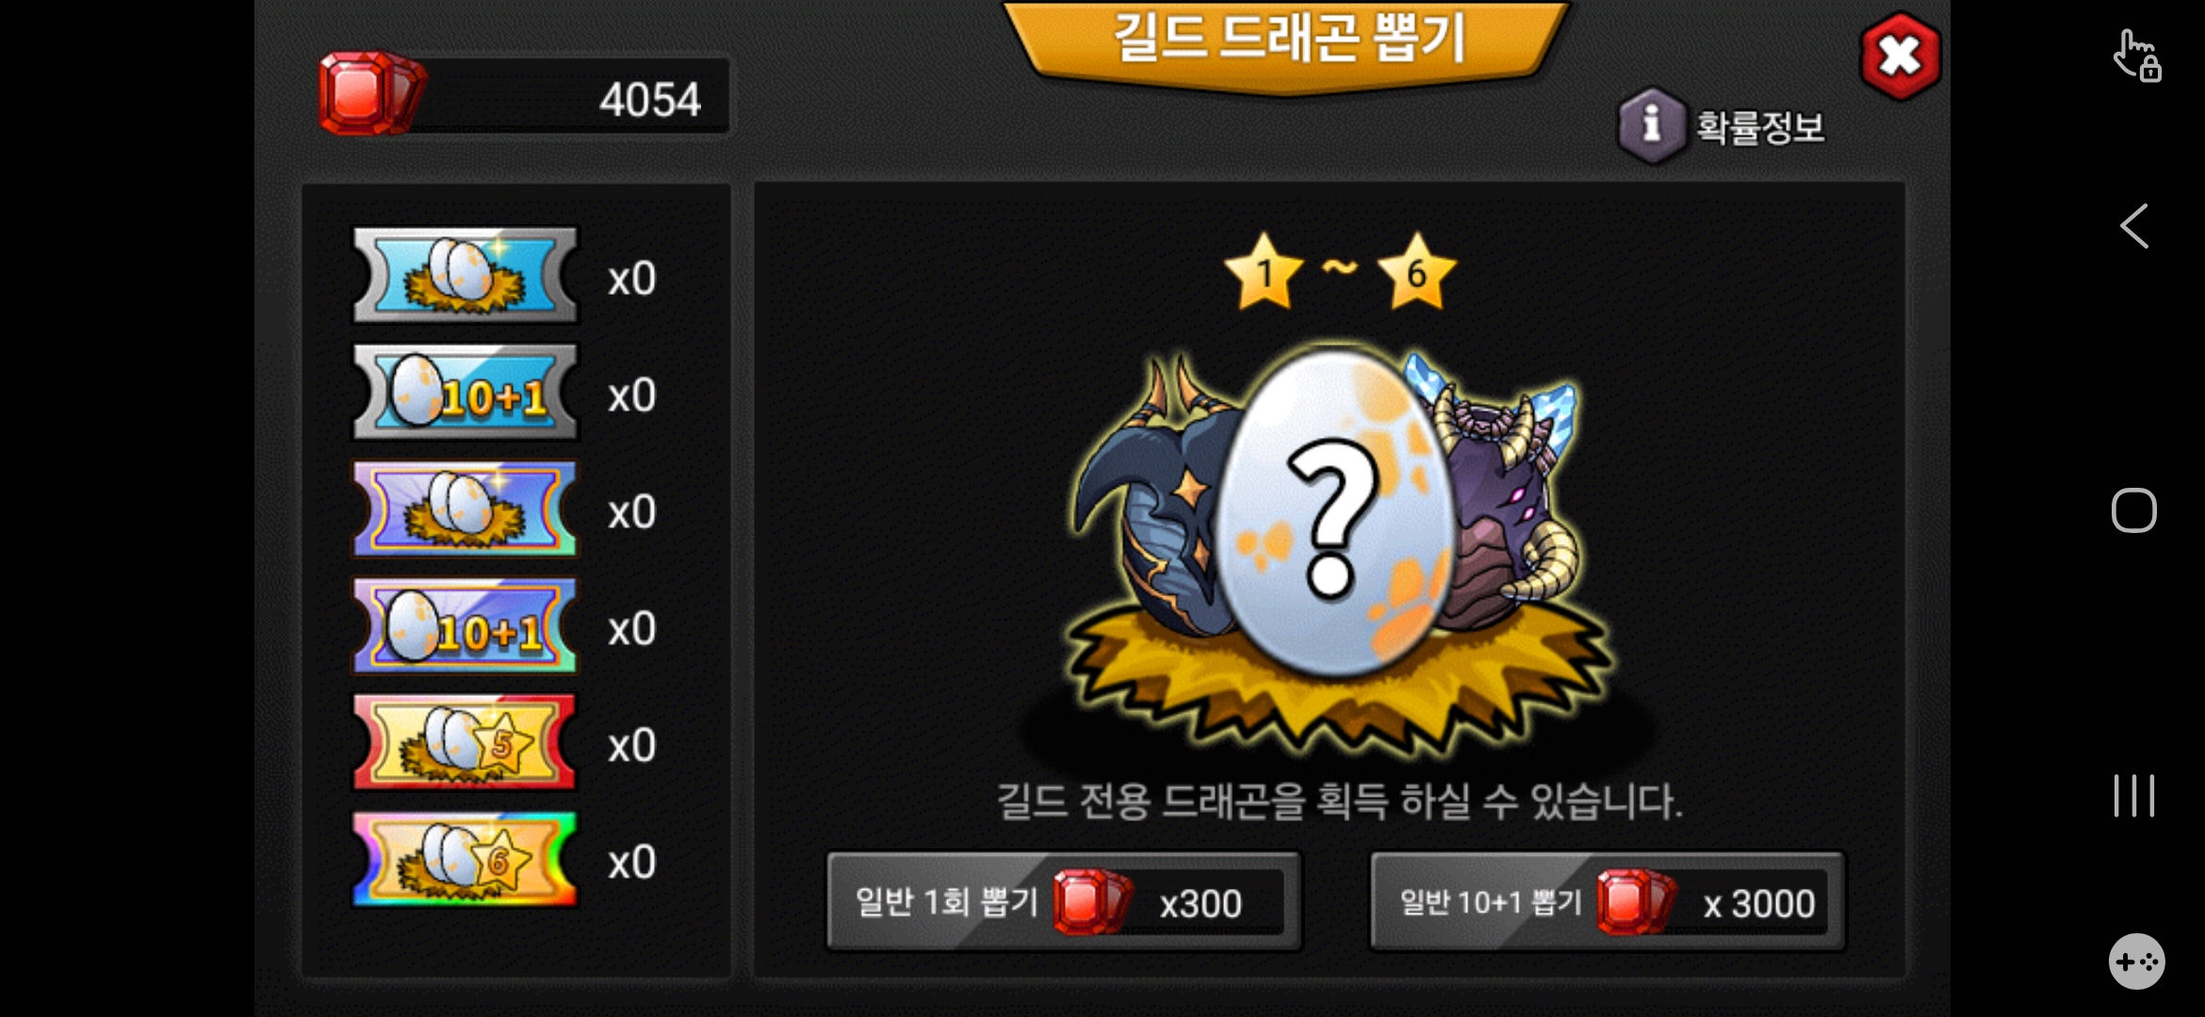Open Android recent apps button
The height and width of the screenshot is (1017, 2205).
click(2133, 796)
